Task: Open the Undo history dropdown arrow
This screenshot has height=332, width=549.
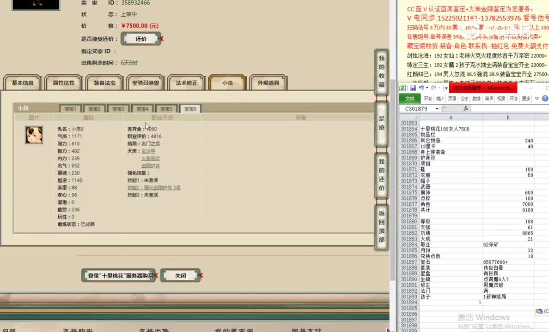Action: [x=427, y=88]
